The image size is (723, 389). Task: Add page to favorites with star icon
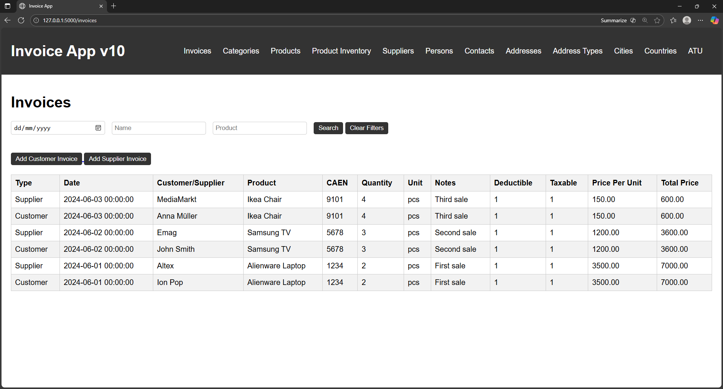pyautogui.click(x=657, y=20)
